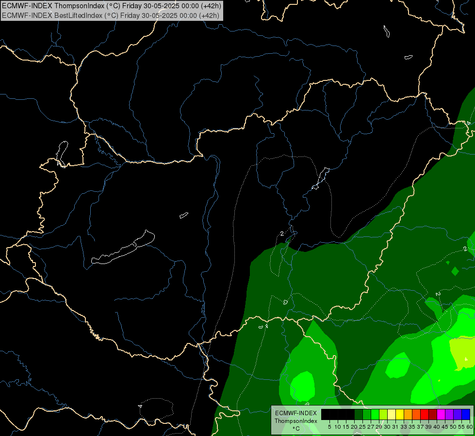Pick the pale yellow 30–31 legend swatch

[x=392, y=414]
